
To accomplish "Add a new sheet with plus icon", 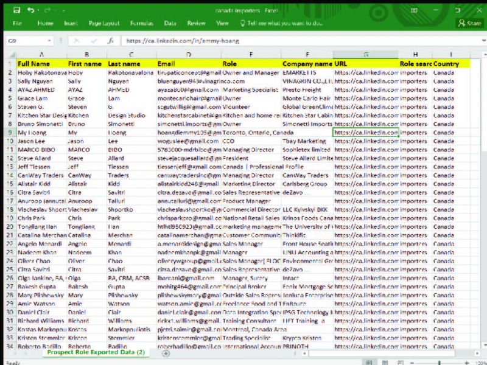I will (x=166, y=353).
